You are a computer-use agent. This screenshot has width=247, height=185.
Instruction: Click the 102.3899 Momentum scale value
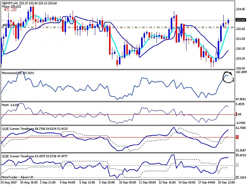click(241, 72)
